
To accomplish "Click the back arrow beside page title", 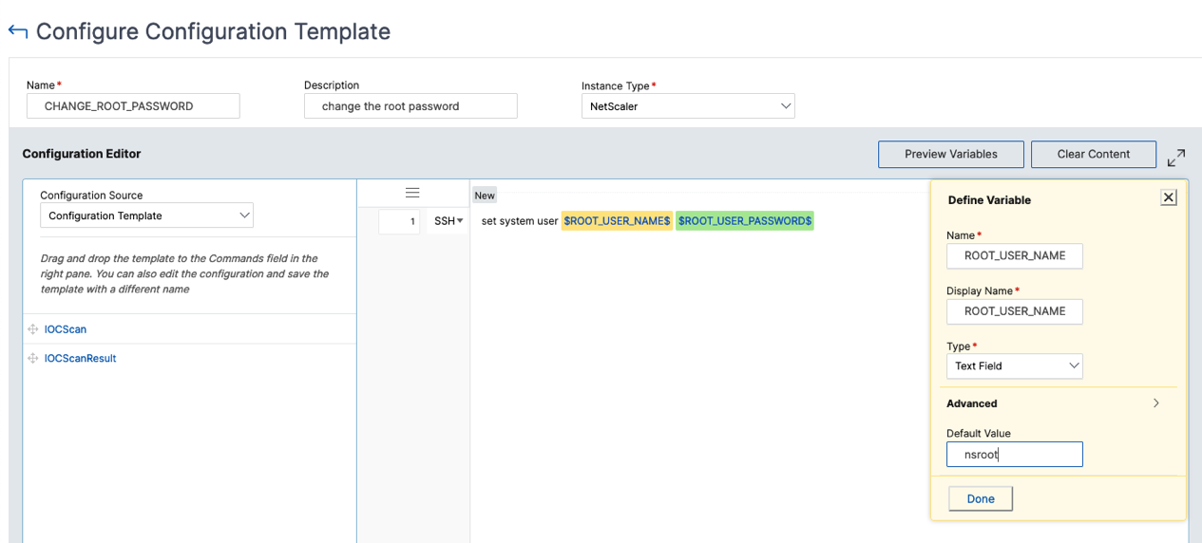I will 18,31.
